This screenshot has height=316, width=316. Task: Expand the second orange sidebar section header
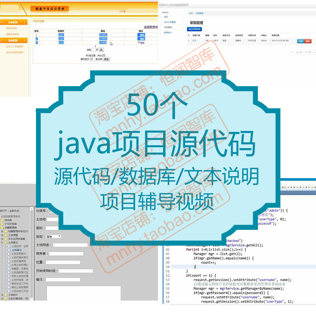click(14, 41)
